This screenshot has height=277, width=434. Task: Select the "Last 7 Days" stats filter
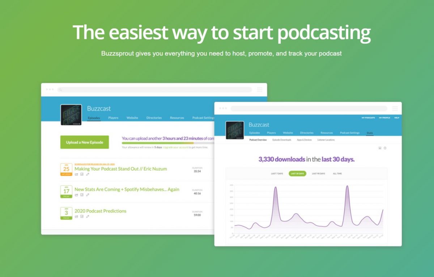pos(277,173)
